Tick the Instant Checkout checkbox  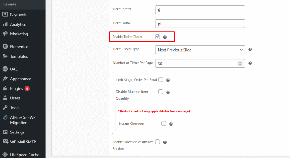164,123
